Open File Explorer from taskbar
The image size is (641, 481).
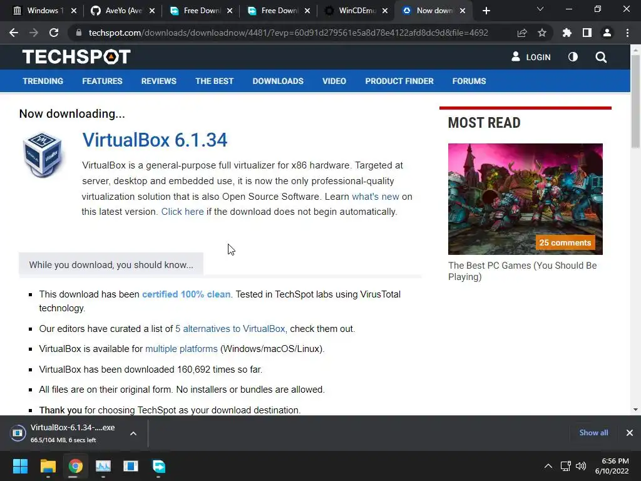[48, 466]
